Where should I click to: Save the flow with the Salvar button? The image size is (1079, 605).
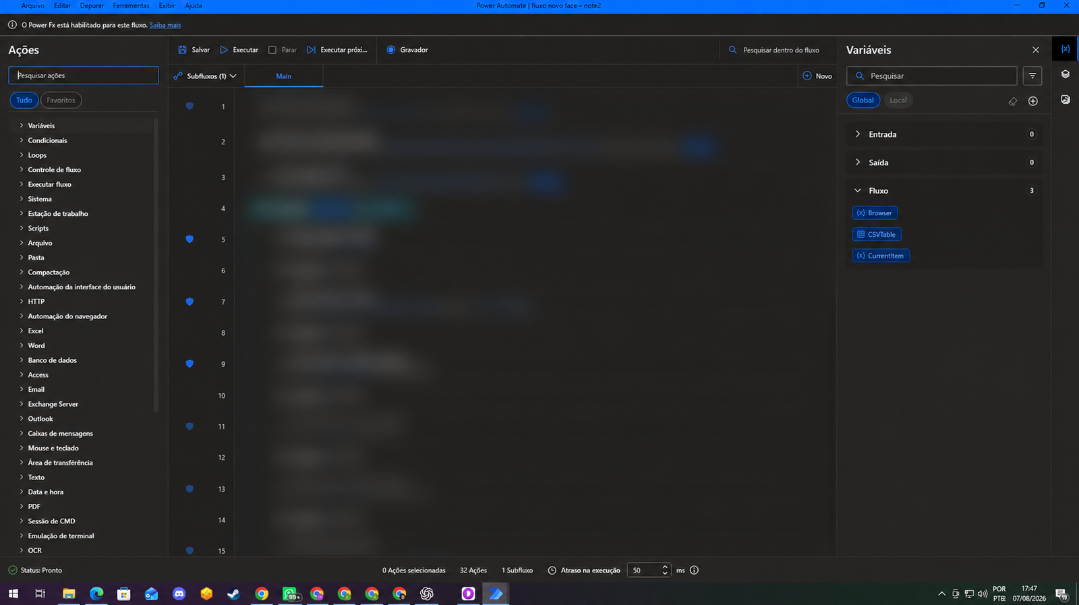click(x=194, y=50)
